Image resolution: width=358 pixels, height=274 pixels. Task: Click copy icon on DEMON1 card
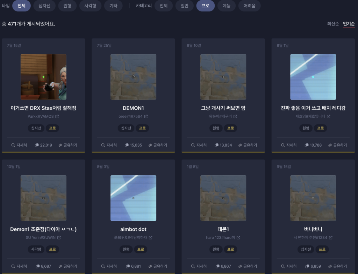[127, 145]
